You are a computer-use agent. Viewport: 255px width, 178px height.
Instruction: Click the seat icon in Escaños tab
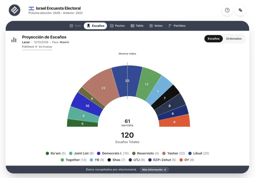tap(88, 26)
